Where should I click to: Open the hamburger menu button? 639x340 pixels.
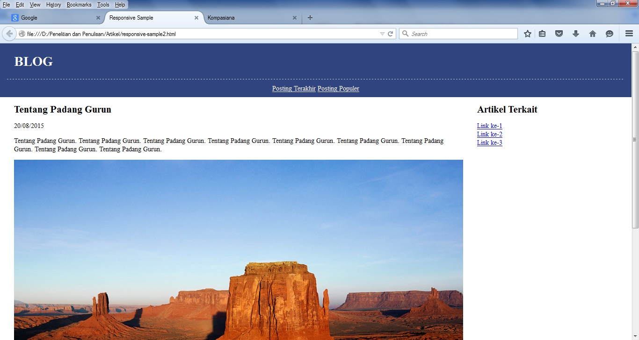tap(629, 34)
